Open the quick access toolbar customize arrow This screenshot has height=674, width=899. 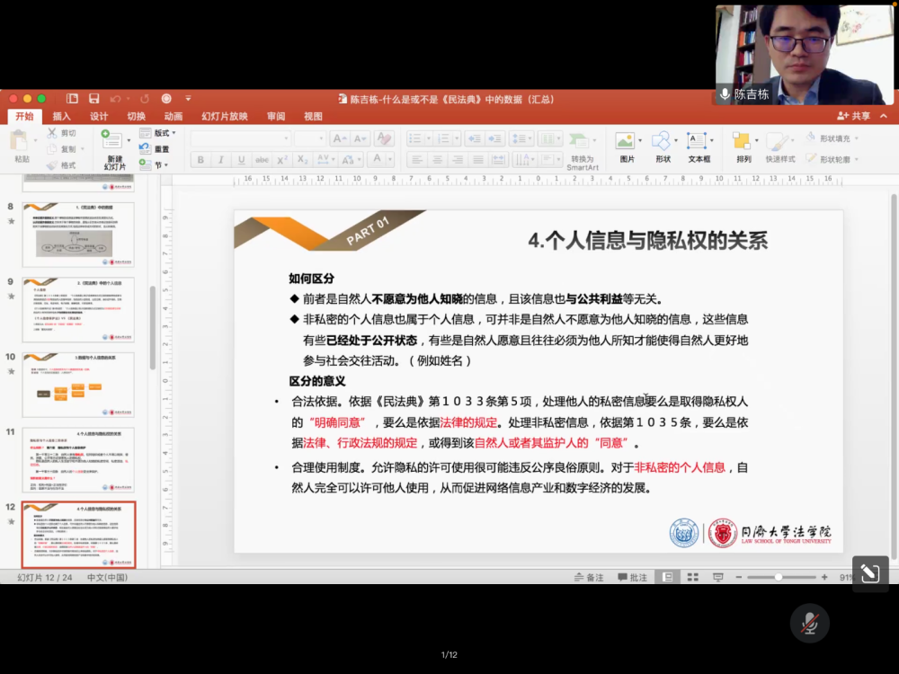tap(188, 99)
